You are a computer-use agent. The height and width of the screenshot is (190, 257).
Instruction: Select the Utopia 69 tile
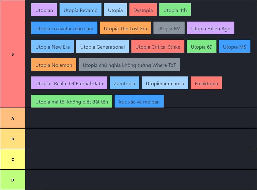tap(202, 46)
